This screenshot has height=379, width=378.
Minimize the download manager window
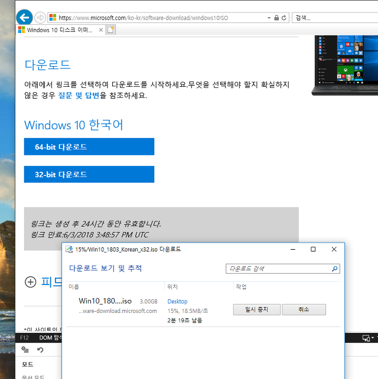(x=293, y=249)
